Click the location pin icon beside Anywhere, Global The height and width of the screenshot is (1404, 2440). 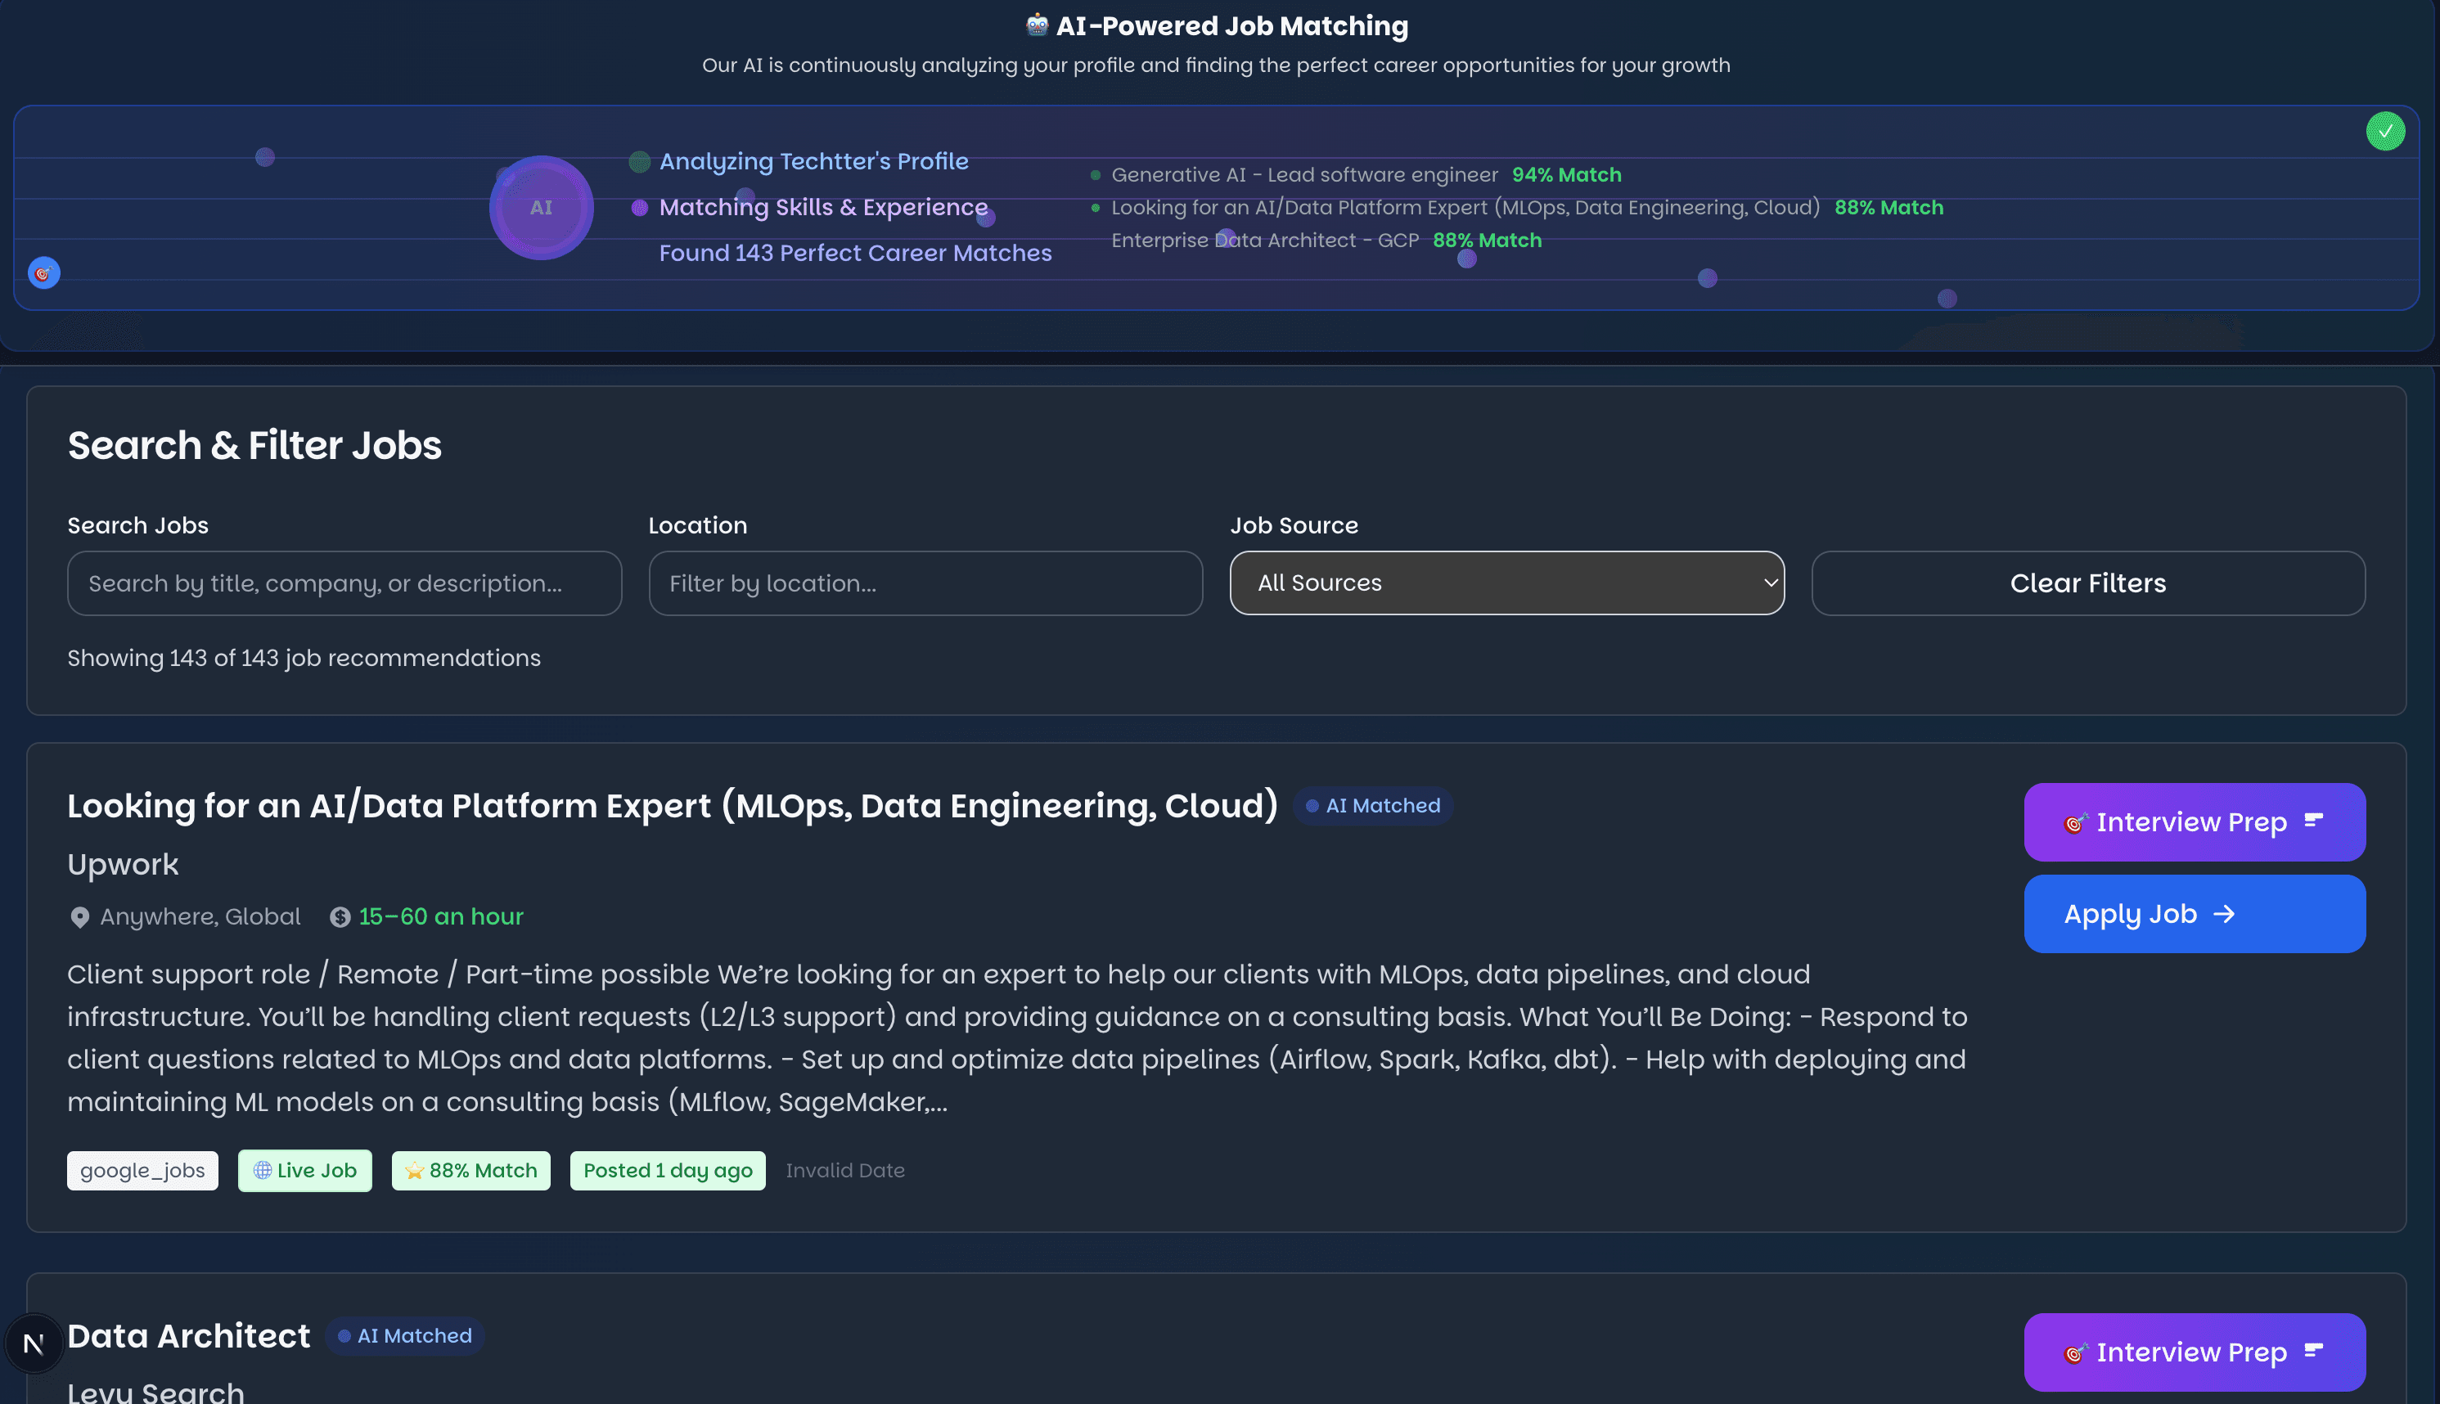click(80, 916)
